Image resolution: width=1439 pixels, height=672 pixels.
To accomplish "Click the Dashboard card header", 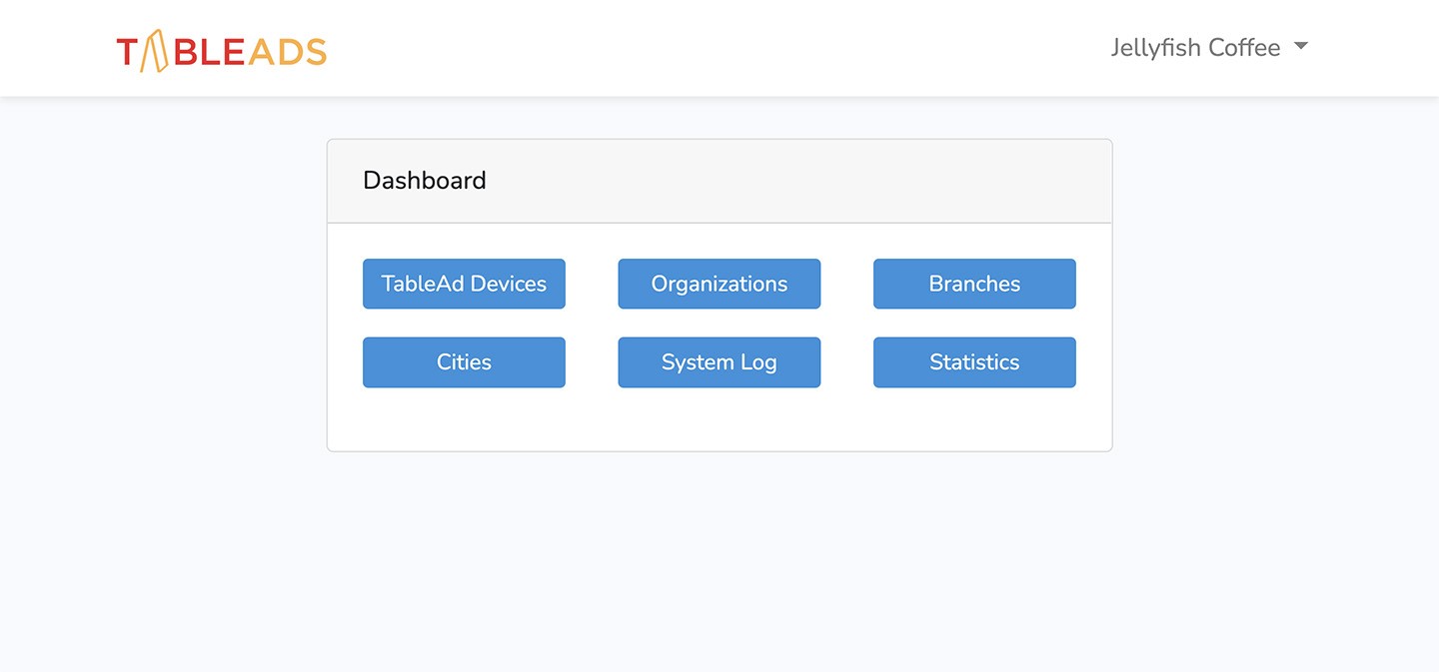I will tap(799, 181).
